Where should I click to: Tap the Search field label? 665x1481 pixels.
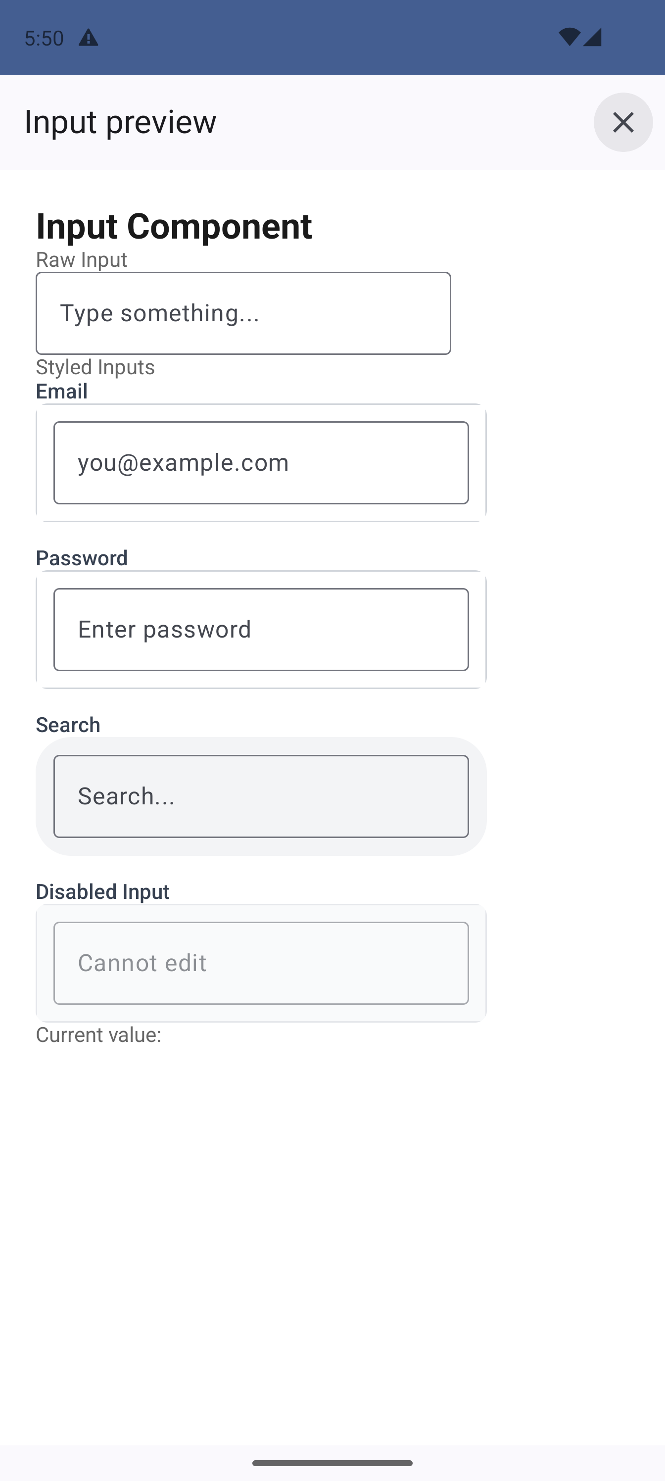pyautogui.click(x=68, y=725)
